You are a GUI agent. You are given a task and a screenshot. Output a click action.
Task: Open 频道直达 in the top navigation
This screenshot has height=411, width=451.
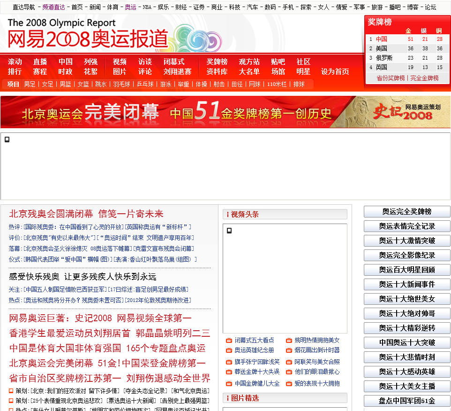(x=54, y=7)
